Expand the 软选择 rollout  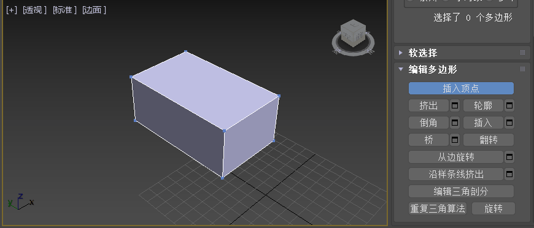(401, 53)
